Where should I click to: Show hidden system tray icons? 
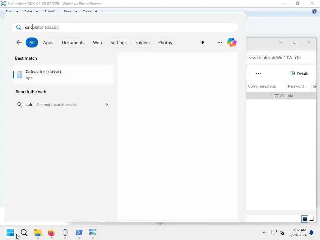[264, 232]
